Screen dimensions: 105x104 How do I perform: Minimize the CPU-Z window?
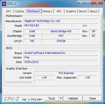pos(81,3)
